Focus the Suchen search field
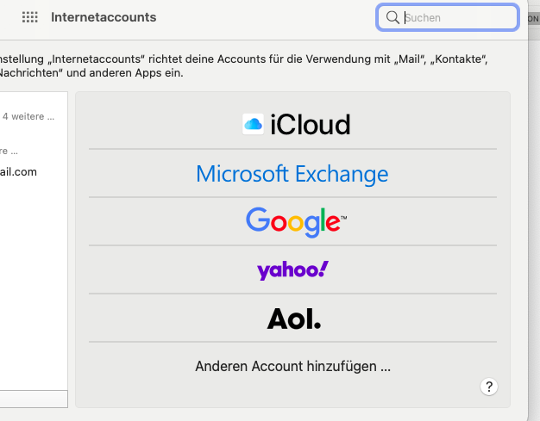The image size is (540, 421). [x=457, y=17]
